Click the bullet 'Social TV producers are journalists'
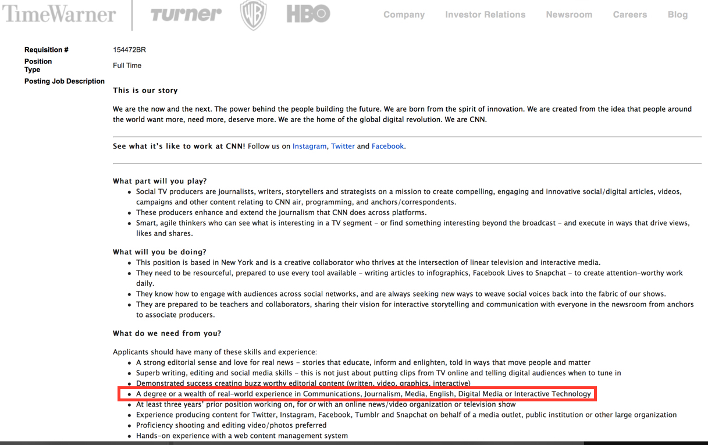Screen dimensions: 708x445 (x=409, y=197)
